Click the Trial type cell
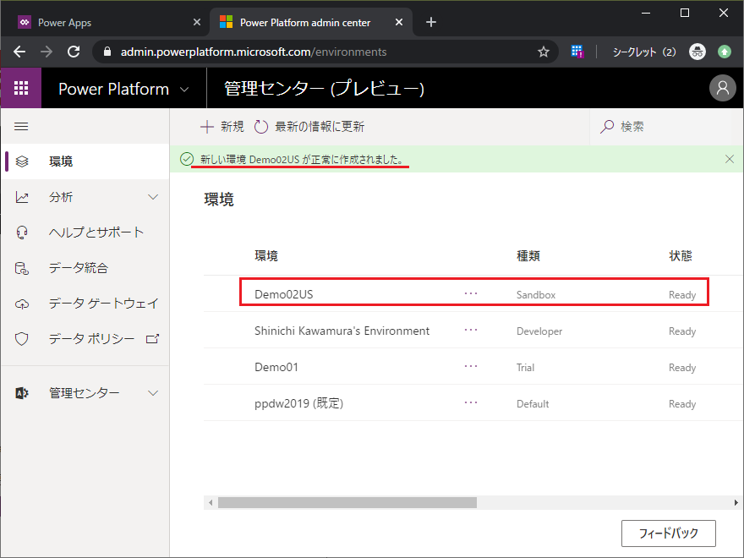 (x=525, y=367)
